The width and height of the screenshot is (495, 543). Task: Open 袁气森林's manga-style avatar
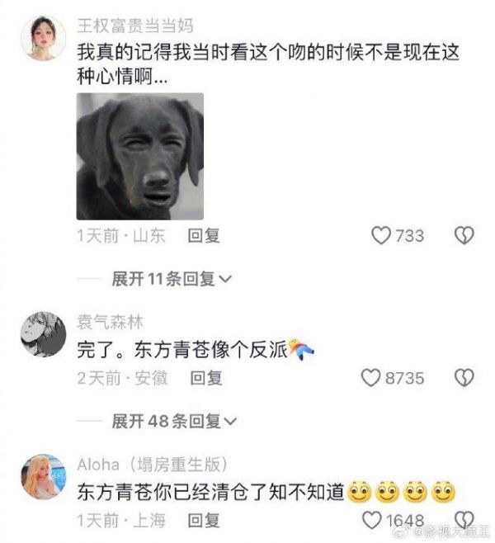click(x=44, y=334)
